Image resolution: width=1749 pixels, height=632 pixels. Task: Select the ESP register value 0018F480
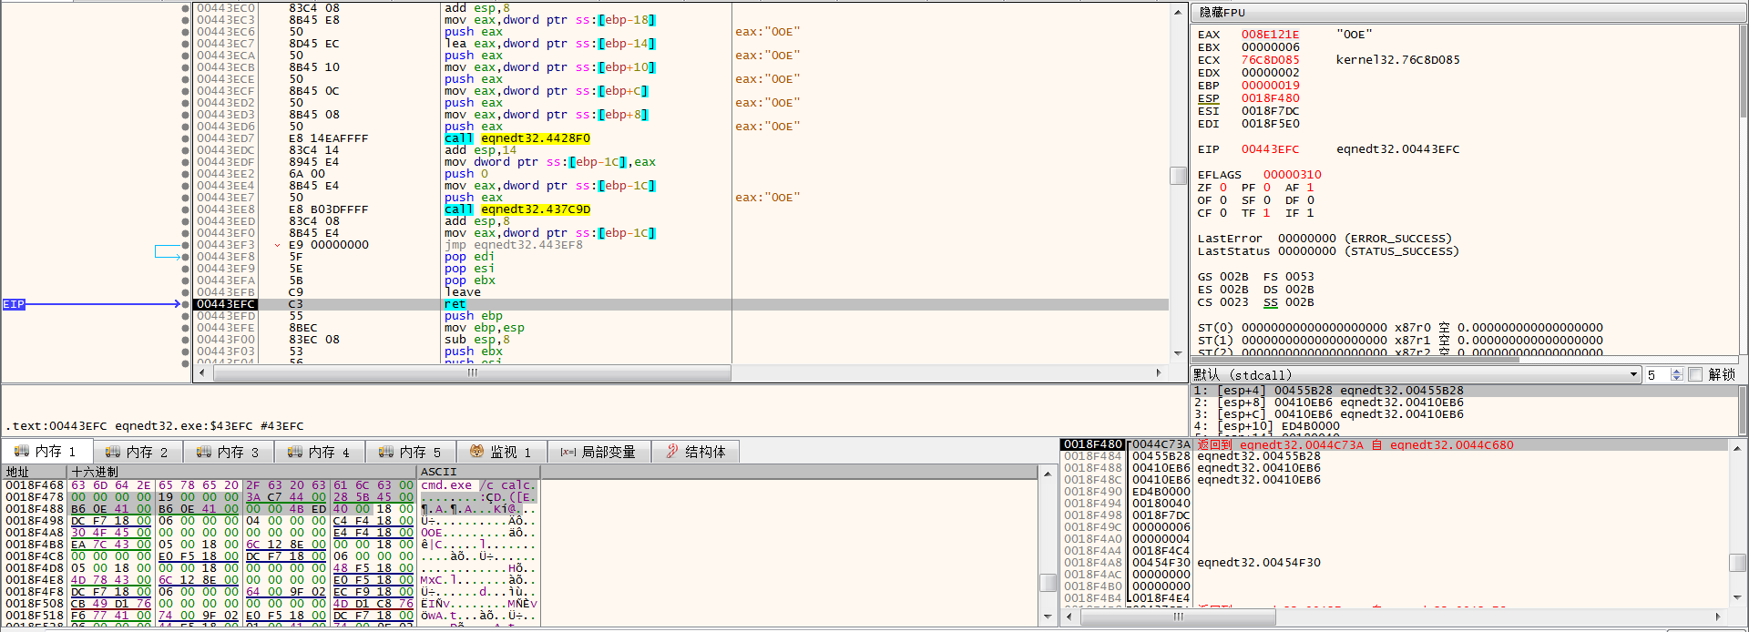pyautogui.click(x=1270, y=98)
